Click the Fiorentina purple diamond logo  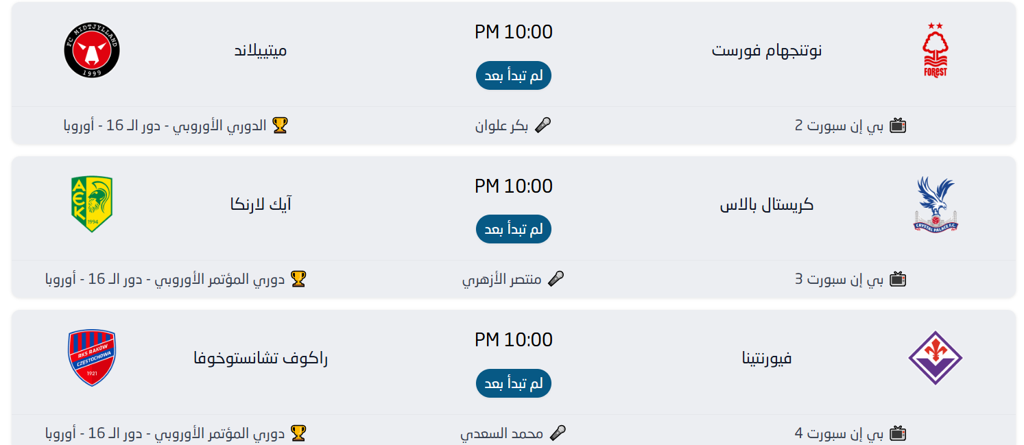936,357
